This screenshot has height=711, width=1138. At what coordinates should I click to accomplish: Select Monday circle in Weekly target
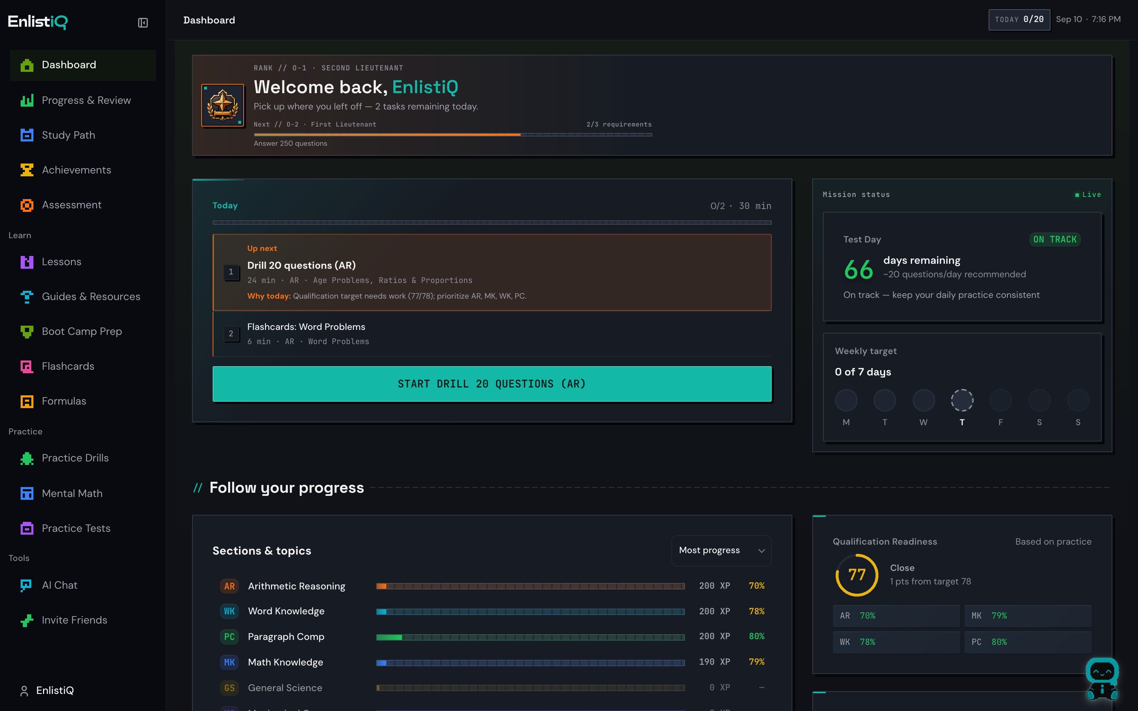click(x=846, y=401)
